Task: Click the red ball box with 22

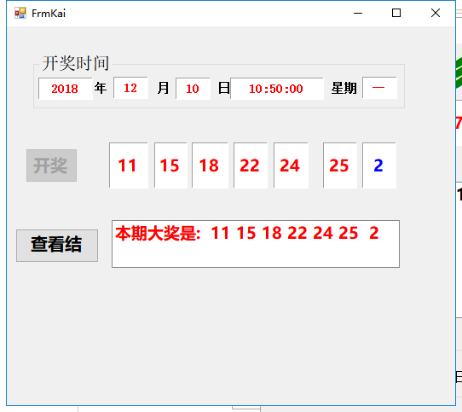Action: pyautogui.click(x=251, y=165)
